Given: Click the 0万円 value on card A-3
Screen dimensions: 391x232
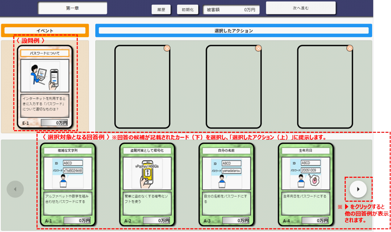Looking at the screenshot, I should (x=236, y=221).
